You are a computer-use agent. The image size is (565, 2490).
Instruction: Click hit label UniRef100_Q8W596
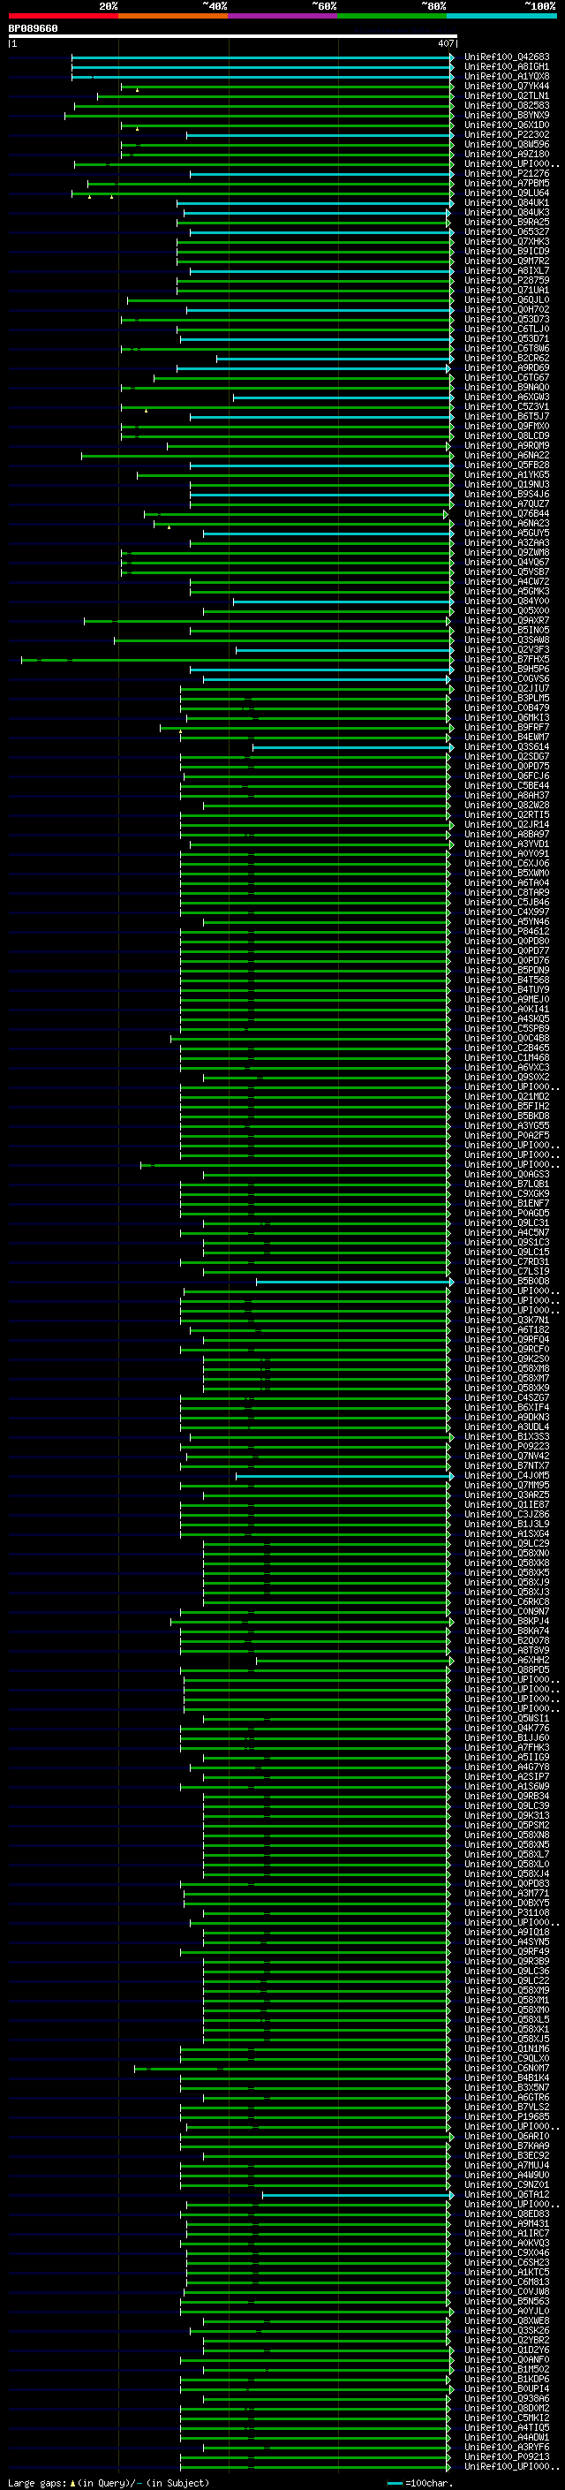(507, 144)
